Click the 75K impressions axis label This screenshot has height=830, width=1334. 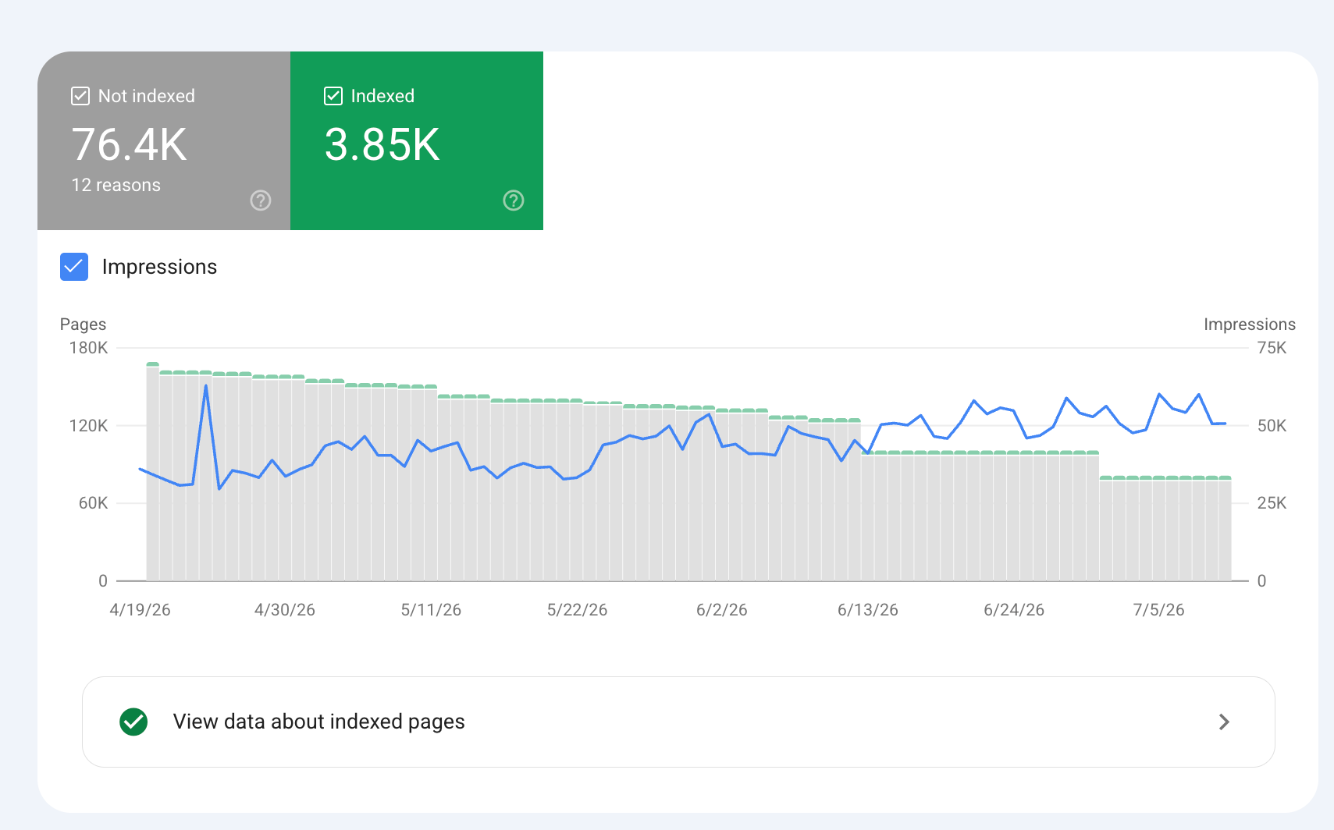tap(1272, 348)
